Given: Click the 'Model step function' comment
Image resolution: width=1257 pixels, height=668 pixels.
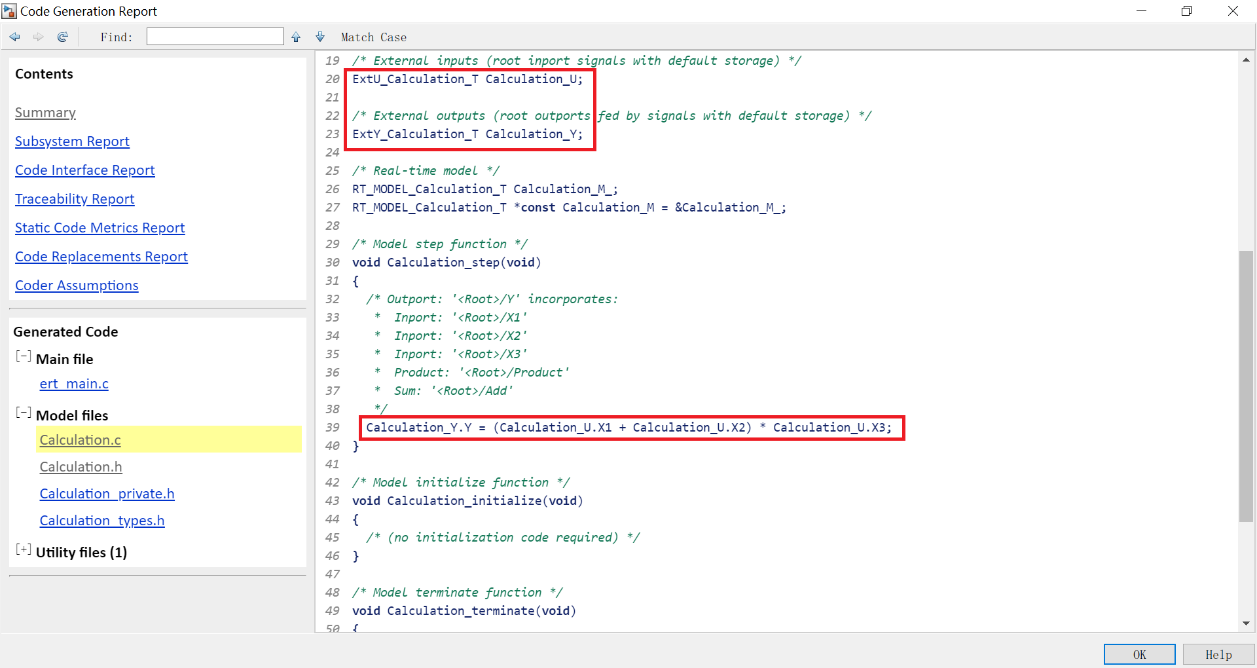Looking at the screenshot, I should click(440, 244).
